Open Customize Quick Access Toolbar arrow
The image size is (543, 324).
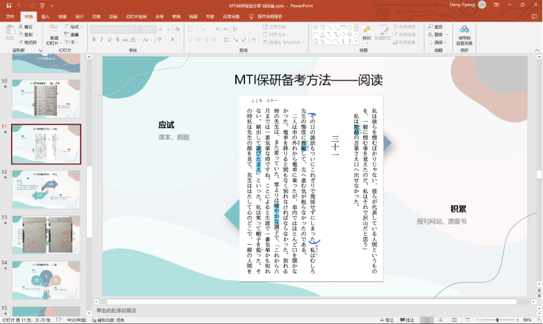52,6
